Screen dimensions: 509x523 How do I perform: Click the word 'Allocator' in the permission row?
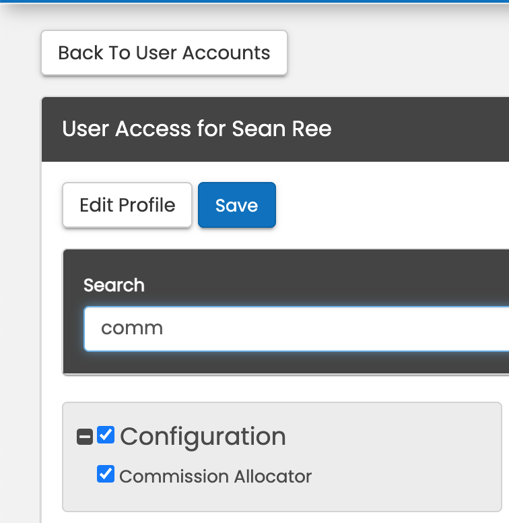[x=273, y=476]
